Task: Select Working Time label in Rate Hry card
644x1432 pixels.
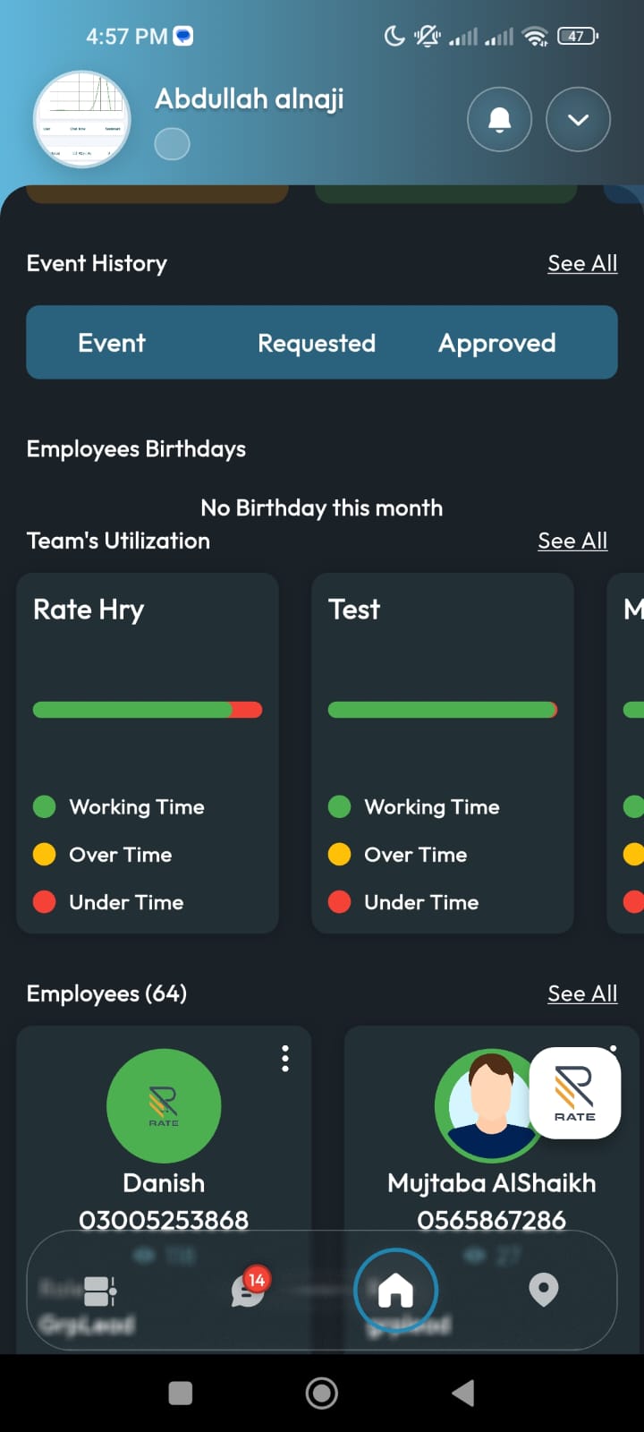Action: [137, 807]
